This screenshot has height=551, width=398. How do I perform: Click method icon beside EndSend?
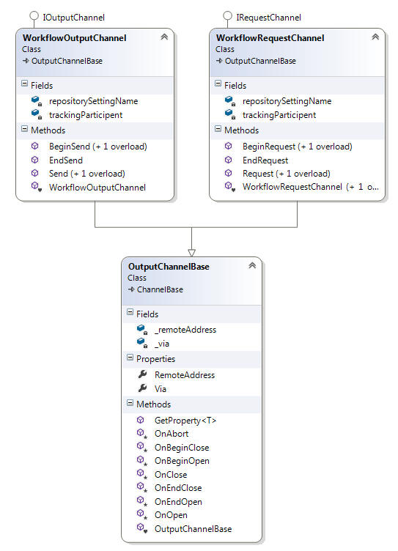(x=34, y=160)
